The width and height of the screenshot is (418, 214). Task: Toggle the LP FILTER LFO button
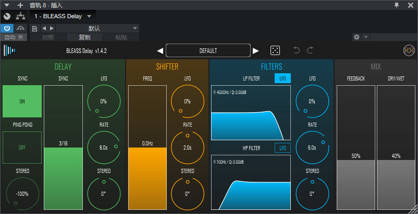pyautogui.click(x=282, y=78)
